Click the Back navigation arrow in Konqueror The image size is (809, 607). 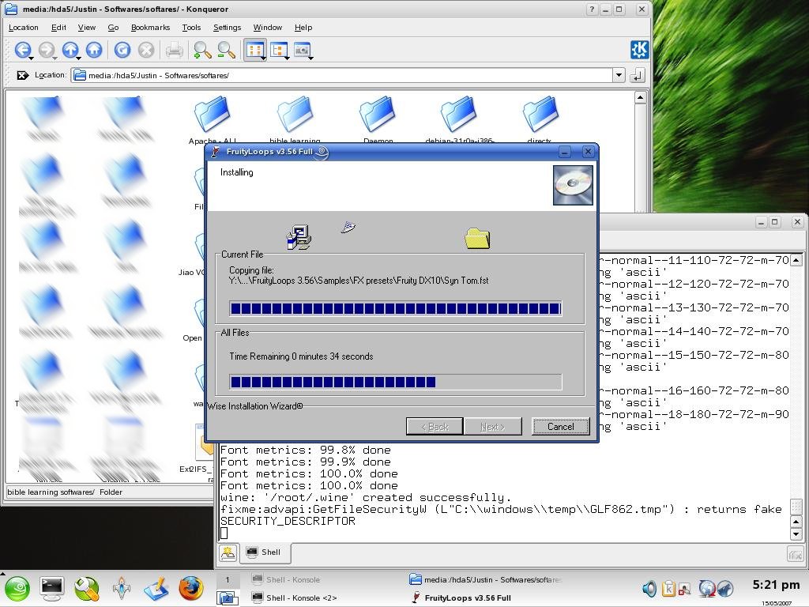tap(21, 50)
